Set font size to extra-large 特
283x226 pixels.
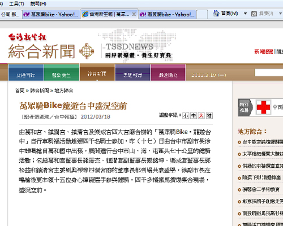click(x=209, y=115)
